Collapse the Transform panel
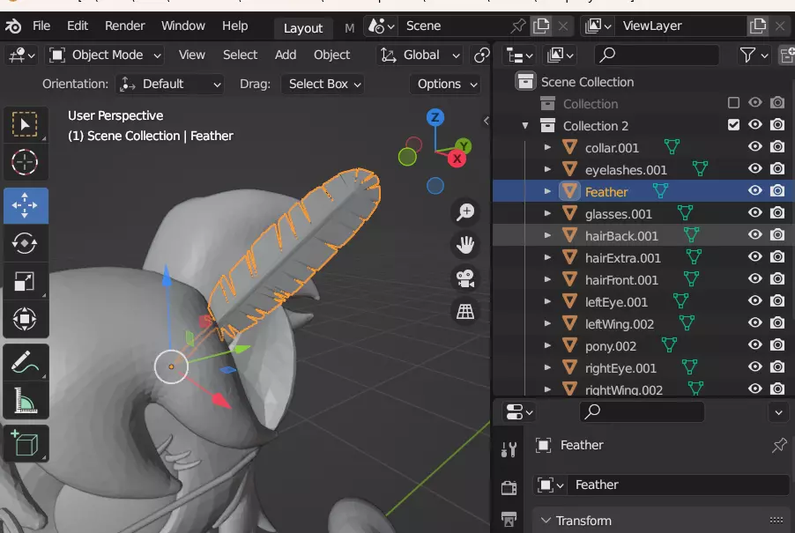795x533 pixels. [546, 521]
